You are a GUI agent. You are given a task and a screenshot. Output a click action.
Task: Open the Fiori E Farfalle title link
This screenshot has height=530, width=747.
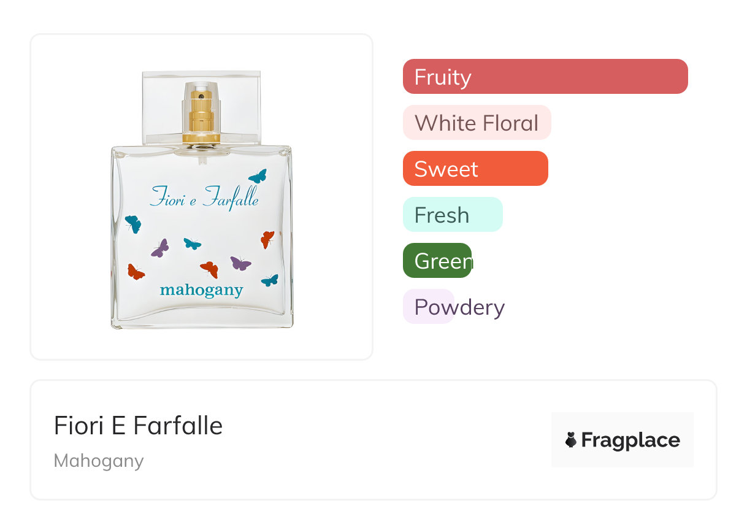coord(138,426)
